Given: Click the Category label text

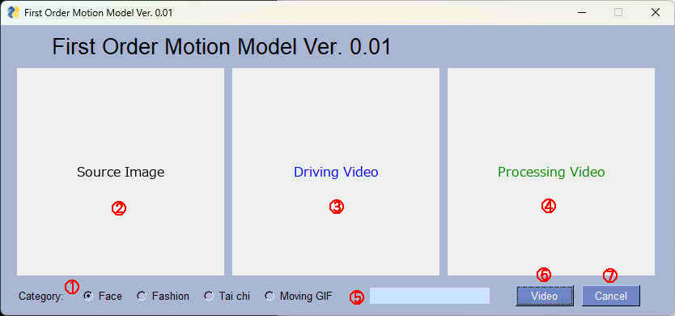Looking at the screenshot, I should 41,297.
